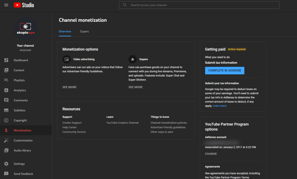297x179 pixels.
Task: Switch to the Supers tab
Action: pos(84,31)
